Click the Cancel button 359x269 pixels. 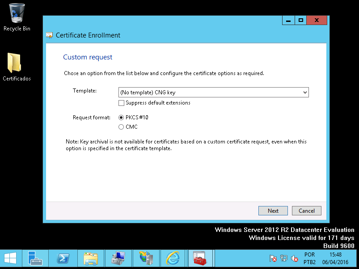point(307,210)
